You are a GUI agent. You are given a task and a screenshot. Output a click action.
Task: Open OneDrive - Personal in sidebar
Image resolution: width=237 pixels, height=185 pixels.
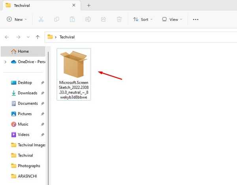click(x=28, y=62)
